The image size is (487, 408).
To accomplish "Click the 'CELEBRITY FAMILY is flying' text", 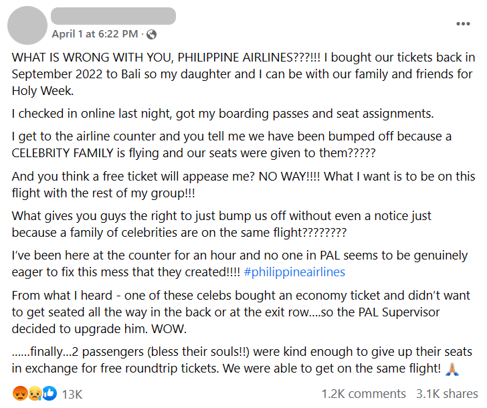I will (193, 153).
